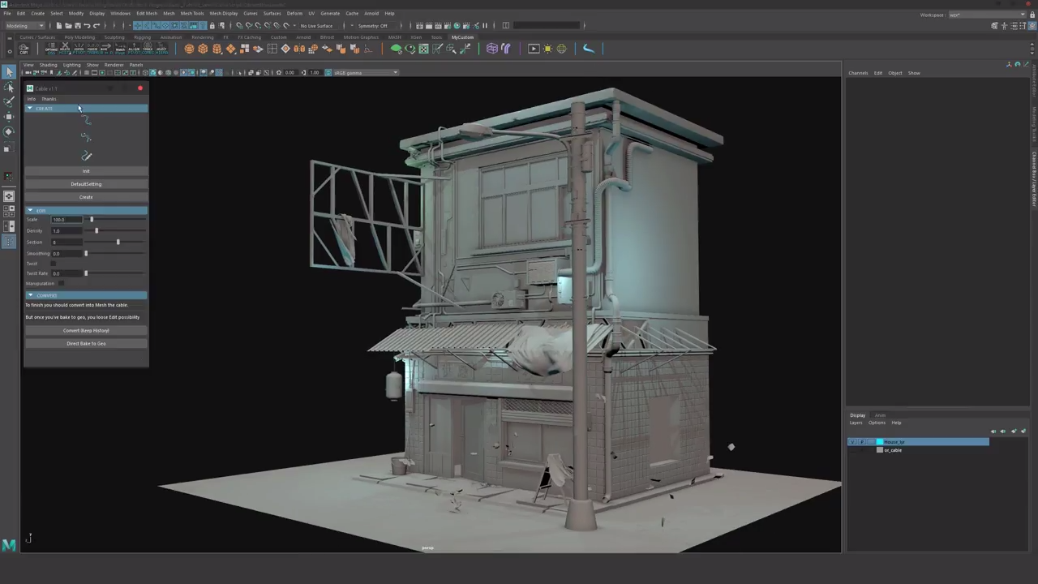1038x584 pixels.
Task: Select the arrow Select Tool in left toolbox
Action: [x=9, y=74]
